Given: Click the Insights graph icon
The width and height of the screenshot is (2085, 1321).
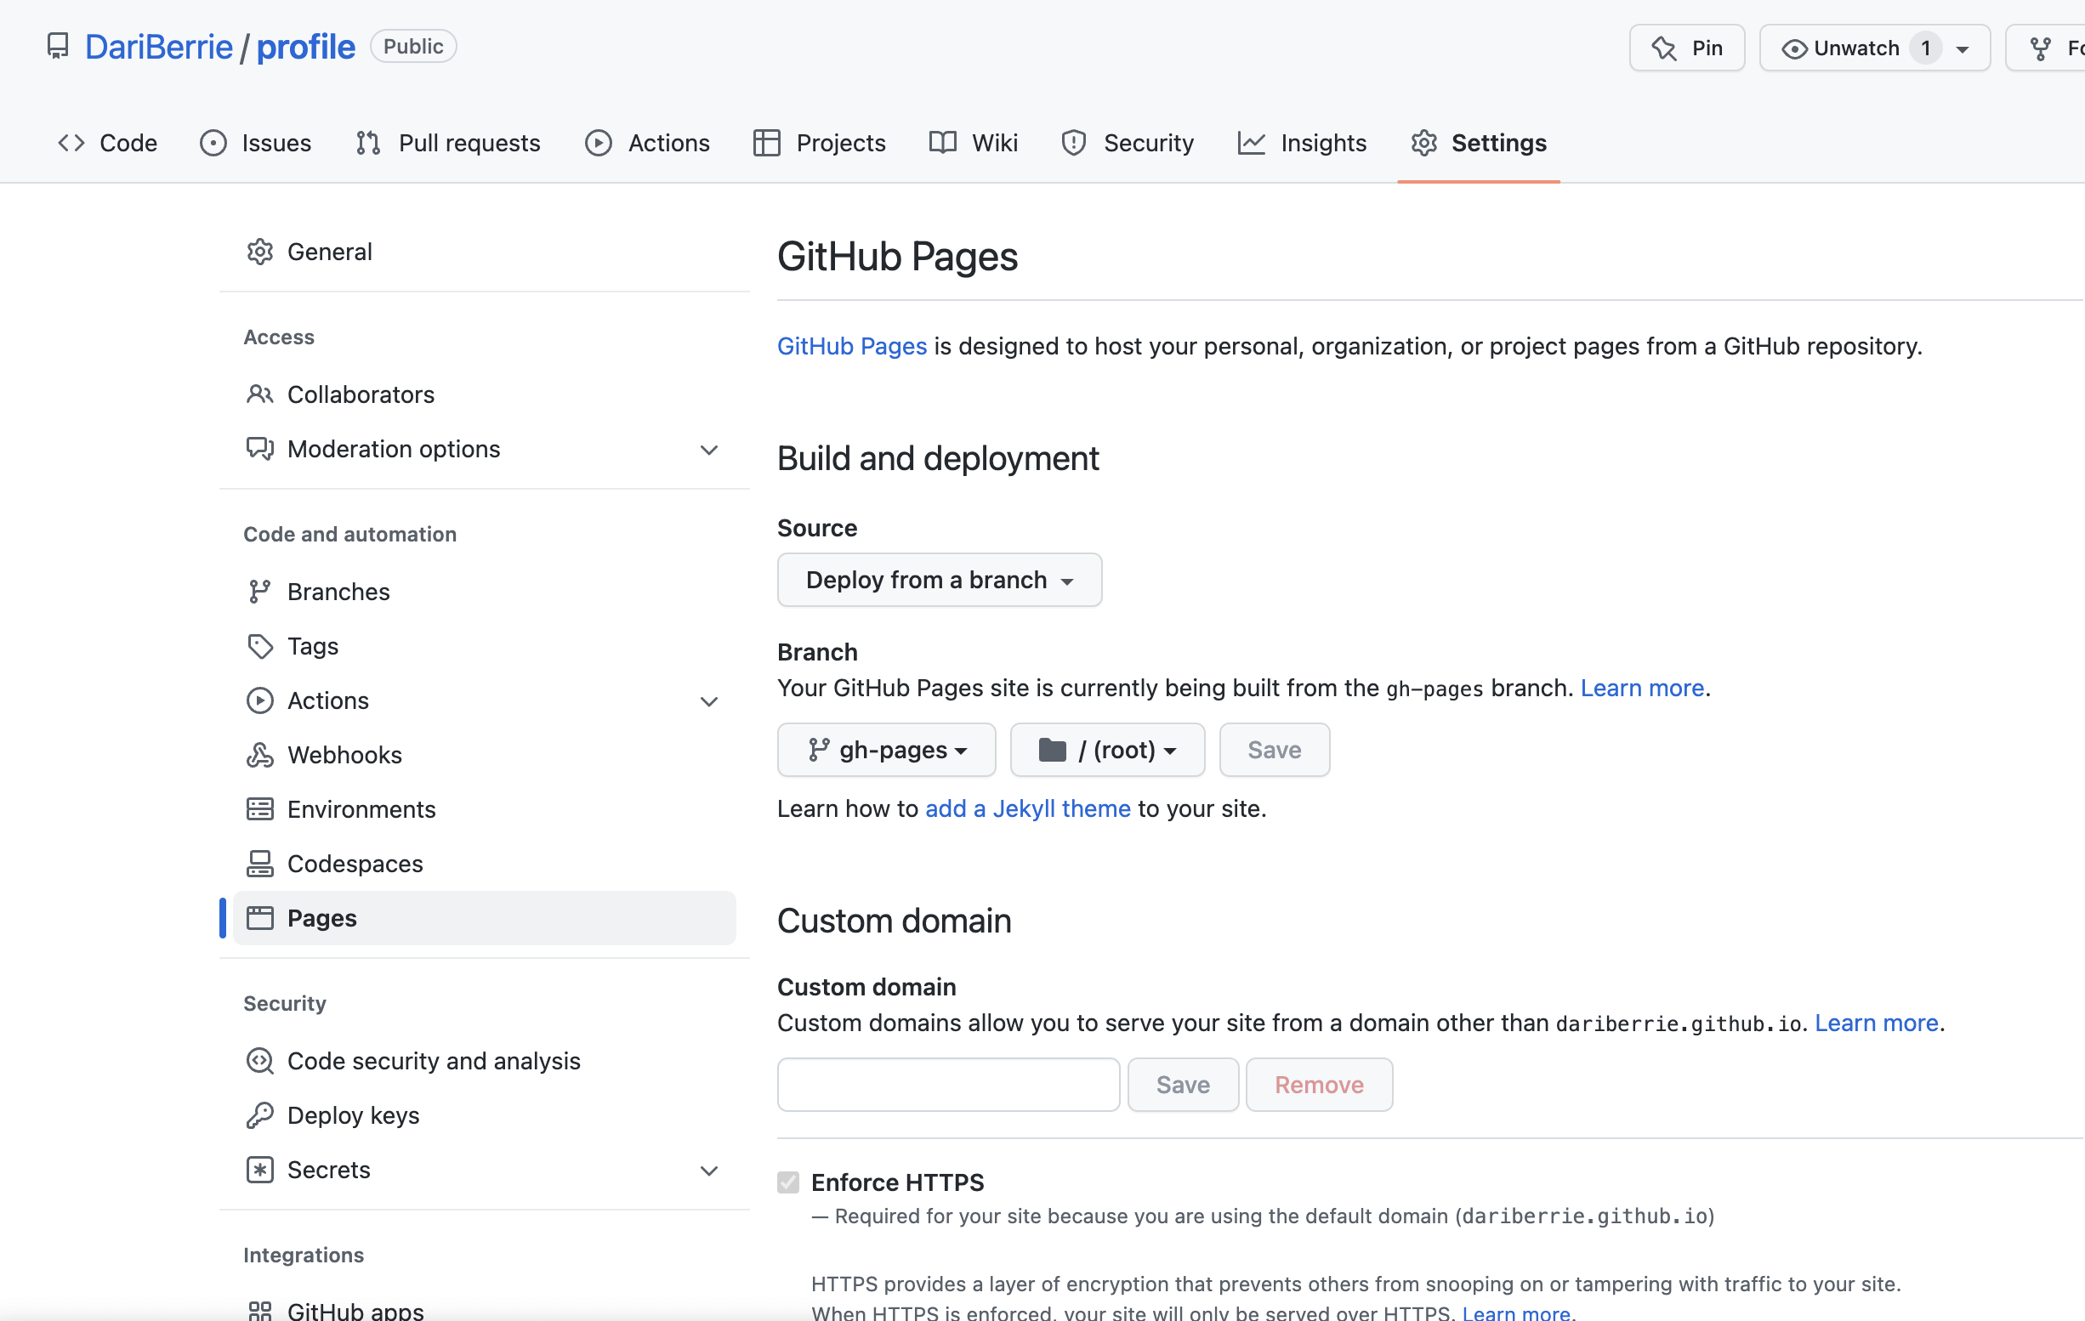Looking at the screenshot, I should pyautogui.click(x=1251, y=143).
